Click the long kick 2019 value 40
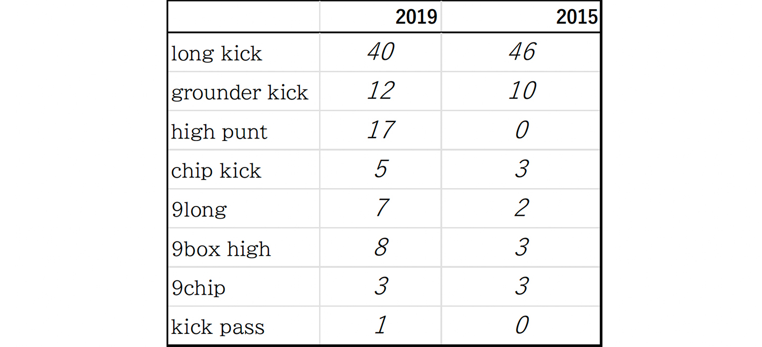 click(x=380, y=52)
